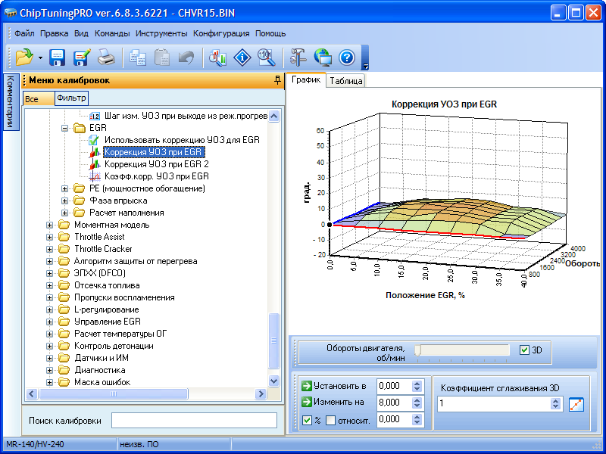
Task: Expand the Моментная модель folder
Action: pyautogui.click(x=51, y=225)
